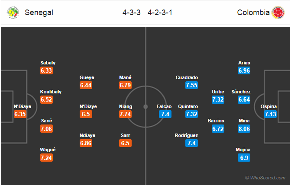Select Koulibaly's 6.52 rating badge
This screenshot has width=291, height=185.
46,99
